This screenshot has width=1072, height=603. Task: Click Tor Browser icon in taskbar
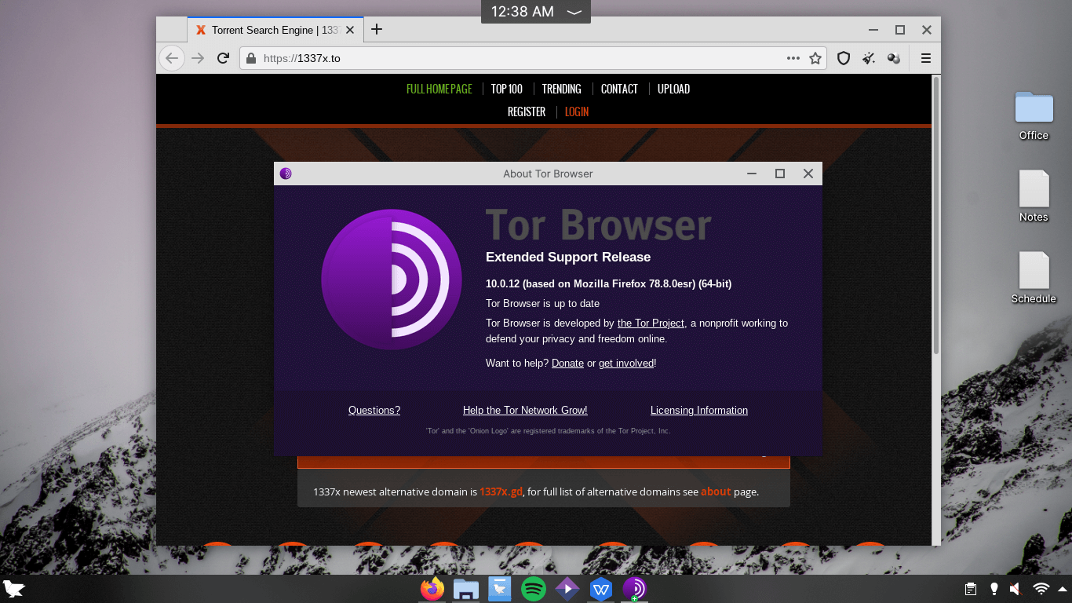(x=634, y=588)
